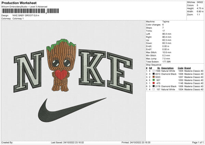Click the red heart held by Groot
The image size is (205, 145).
coord(61,75)
